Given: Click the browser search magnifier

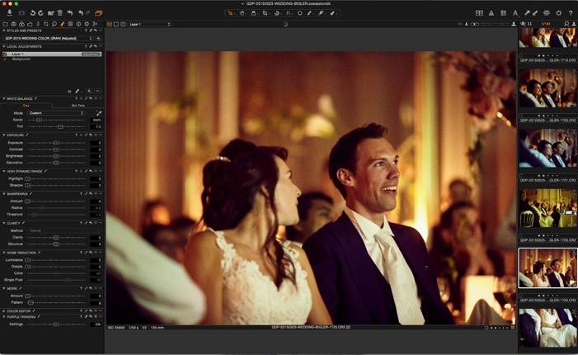Looking at the screenshot, I should point(566,24).
